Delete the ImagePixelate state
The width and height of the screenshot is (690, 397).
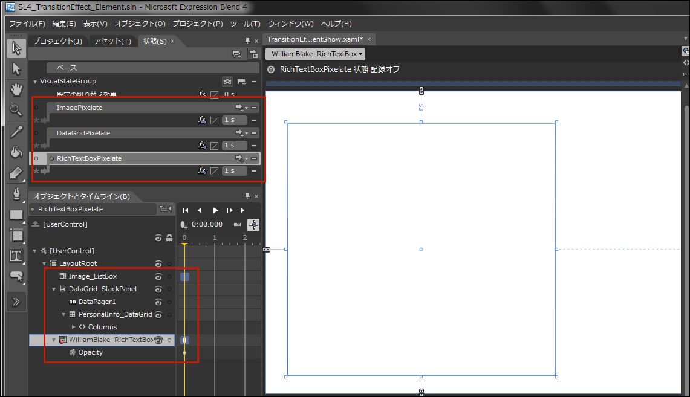[254, 108]
